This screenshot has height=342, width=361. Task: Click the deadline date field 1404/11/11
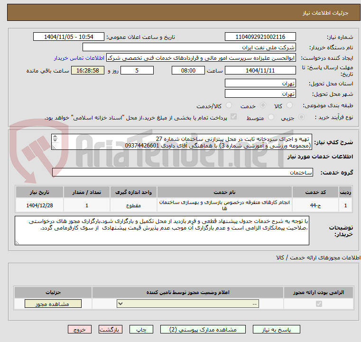point(260,70)
